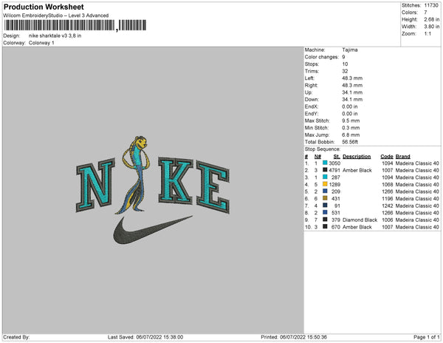
Task: Select the 'Page 1 of 1' footer text
Action: point(426,337)
